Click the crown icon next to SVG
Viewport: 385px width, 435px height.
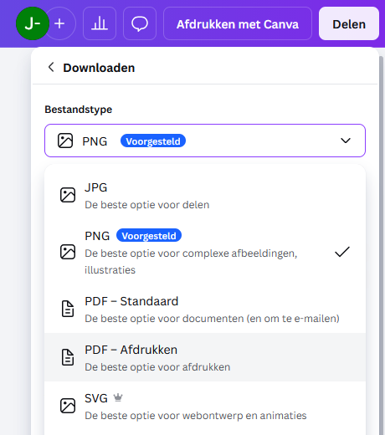coord(118,397)
